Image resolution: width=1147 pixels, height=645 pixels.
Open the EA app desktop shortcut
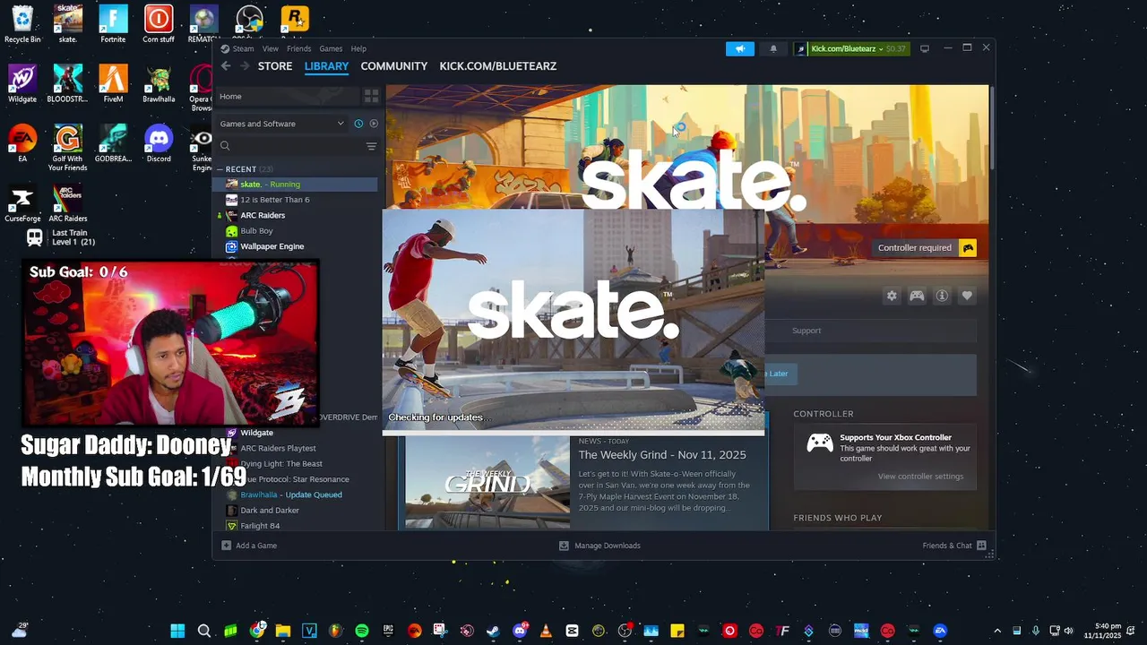click(22, 143)
